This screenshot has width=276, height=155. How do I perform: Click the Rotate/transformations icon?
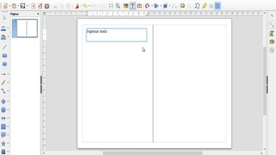pos(147,6)
